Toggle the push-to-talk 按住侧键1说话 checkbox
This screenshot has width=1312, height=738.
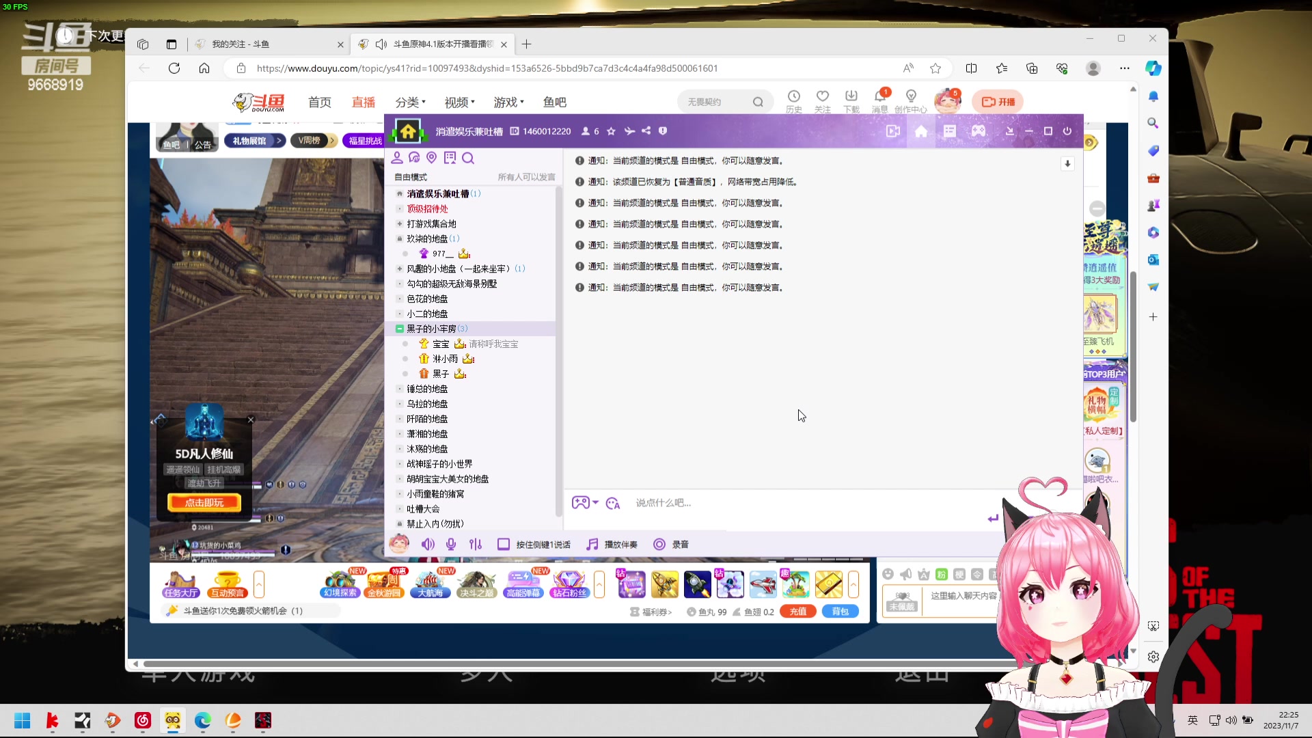point(504,545)
